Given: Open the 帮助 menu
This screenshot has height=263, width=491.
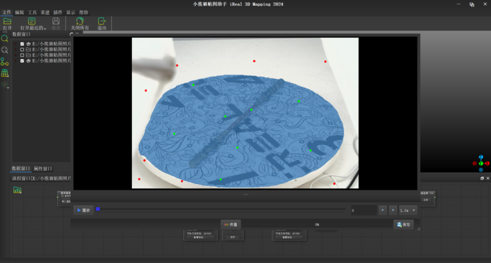Looking at the screenshot, I should [x=83, y=13].
